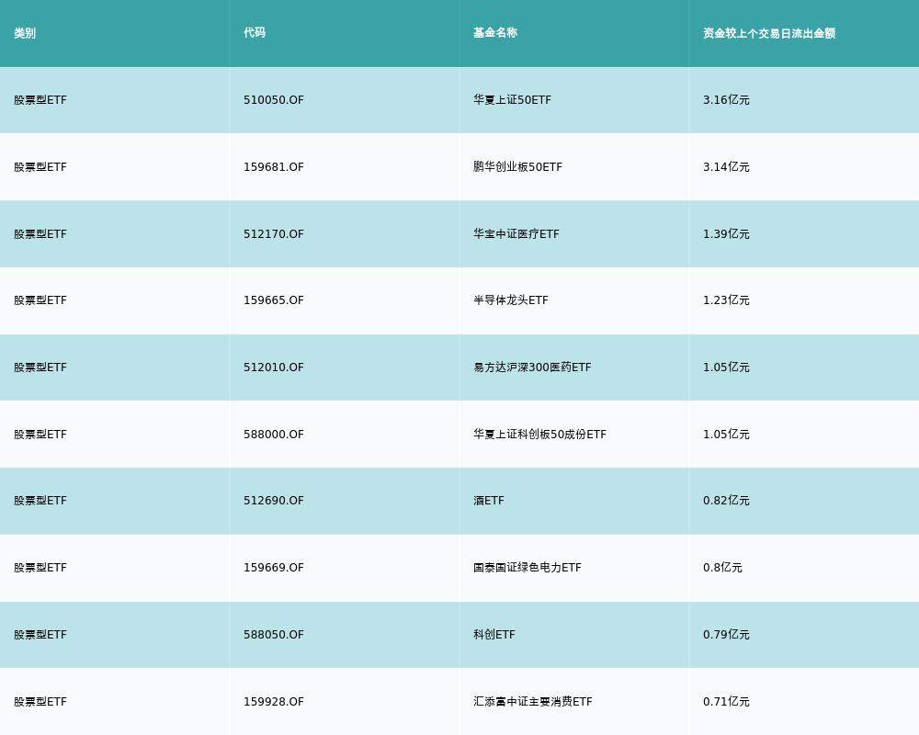Select code 159681.OF
Image resolution: width=919 pixels, height=735 pixels.
(x=274, y=167)
